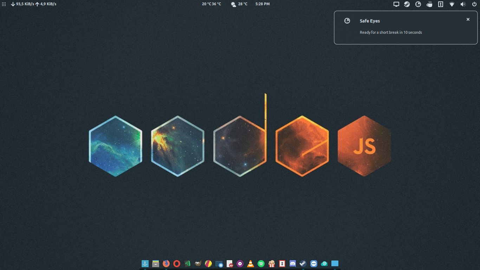The image size is (480, 270).
Task: Launch Steam from the dock
Action: (303, 264)
